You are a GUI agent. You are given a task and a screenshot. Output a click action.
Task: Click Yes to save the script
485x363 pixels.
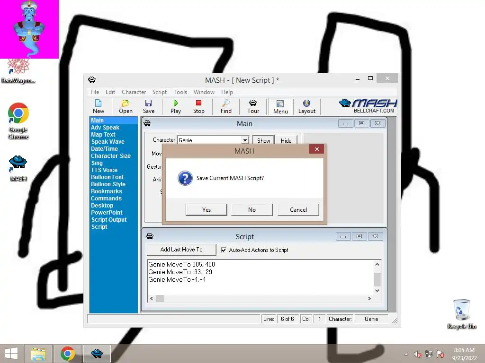pyautogui.click(x=207, y=209)
